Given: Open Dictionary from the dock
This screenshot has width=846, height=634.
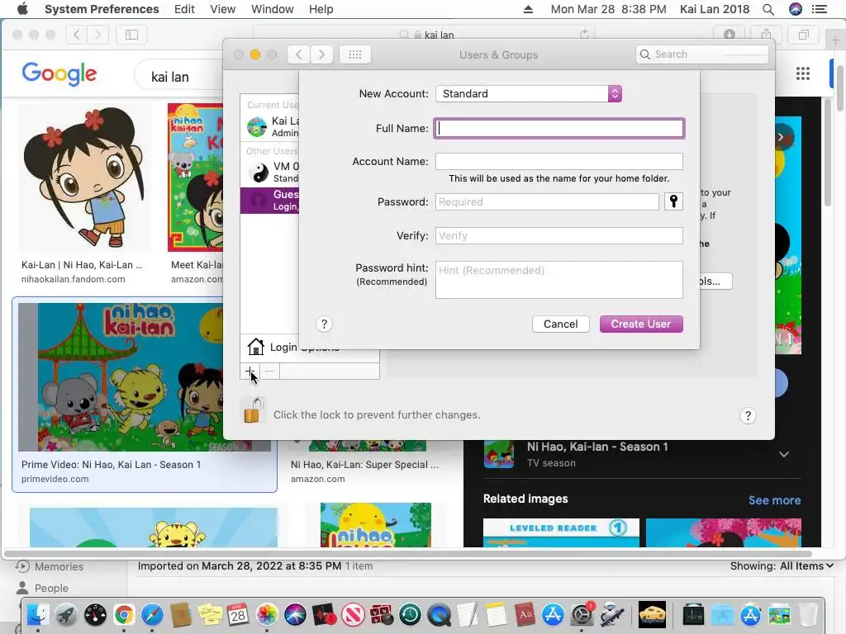Looking at the screenshot, I should click(525, 614).
